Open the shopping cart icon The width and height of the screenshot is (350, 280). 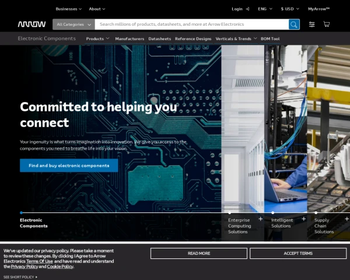point(327,24)
